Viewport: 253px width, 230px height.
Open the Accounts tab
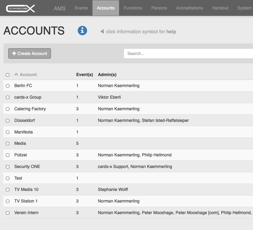pyautogui.click(x=106, y=8)
